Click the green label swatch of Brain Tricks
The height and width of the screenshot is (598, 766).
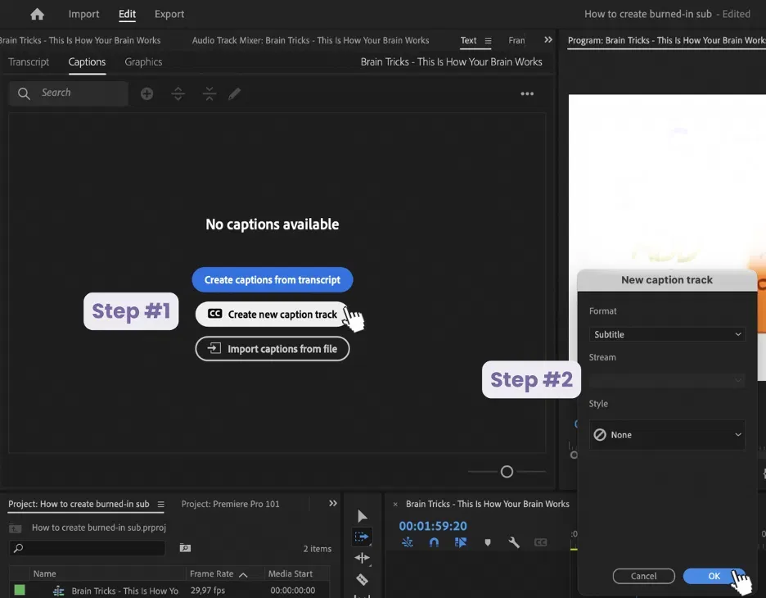[20, 590]
